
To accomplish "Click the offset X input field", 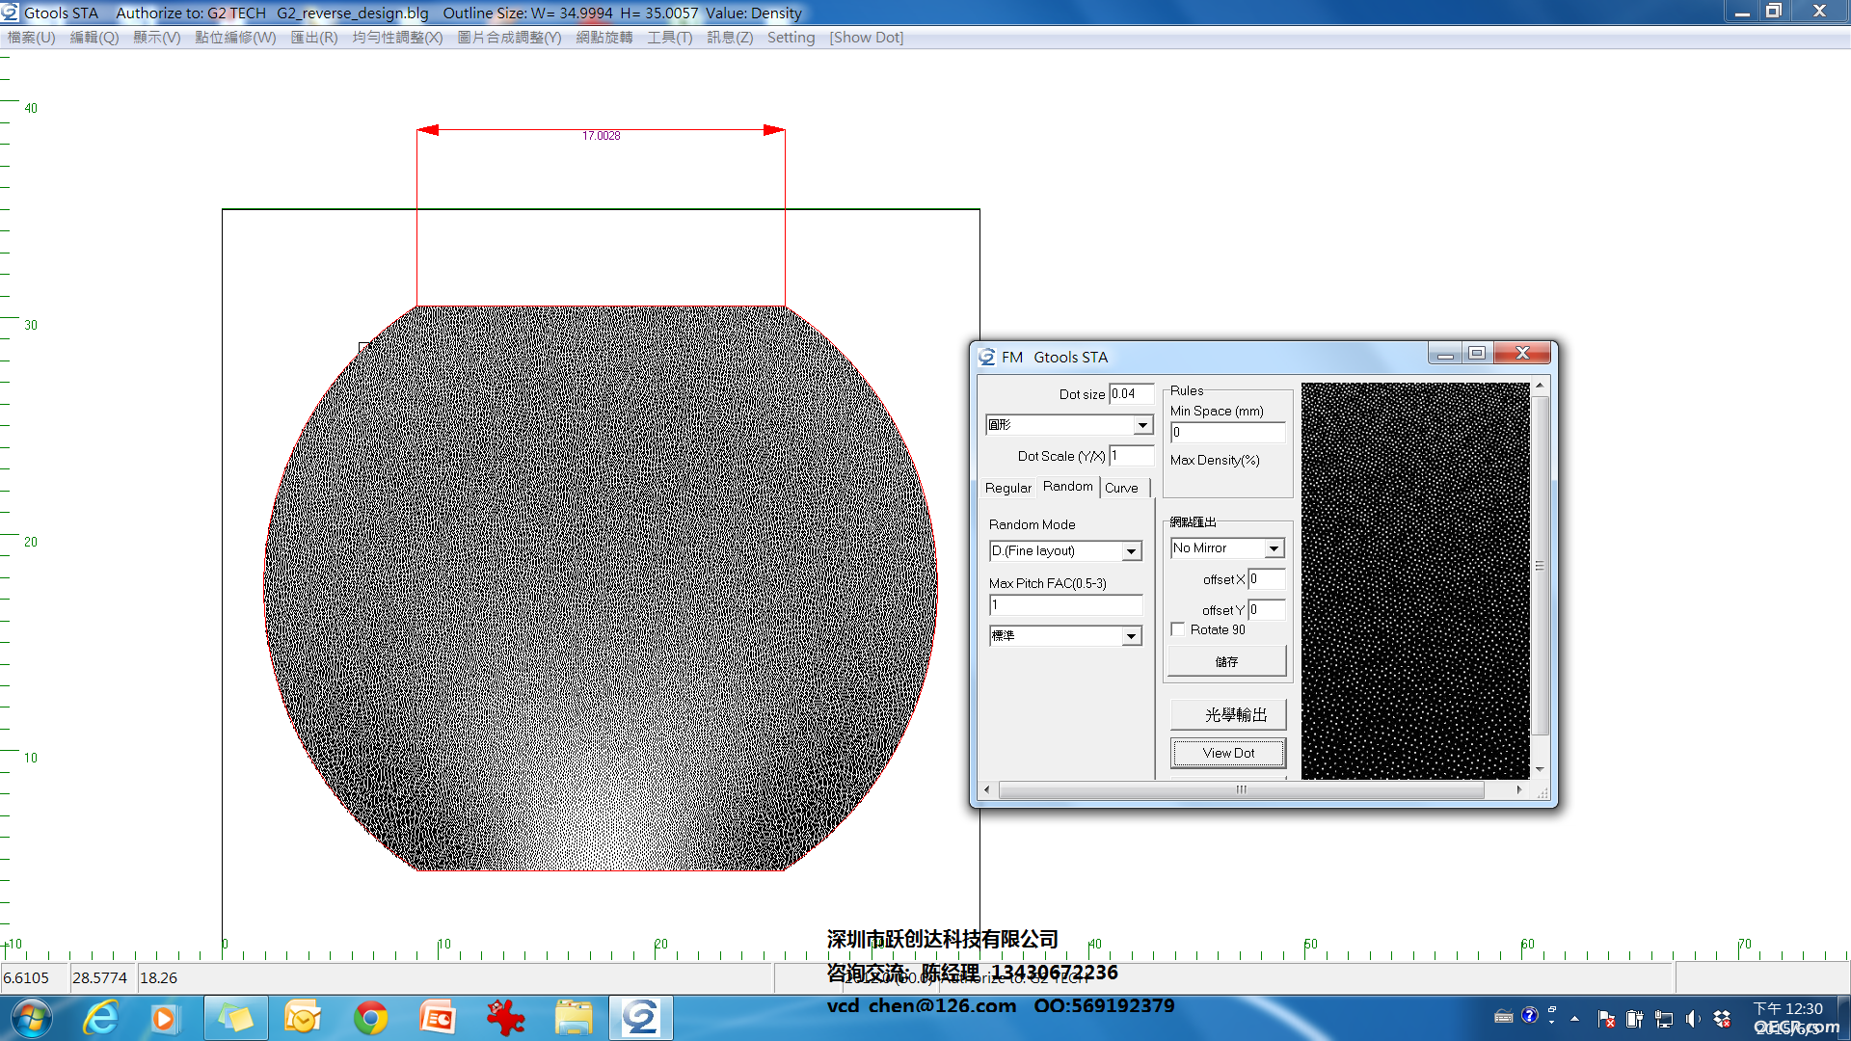I will 1267,579.
